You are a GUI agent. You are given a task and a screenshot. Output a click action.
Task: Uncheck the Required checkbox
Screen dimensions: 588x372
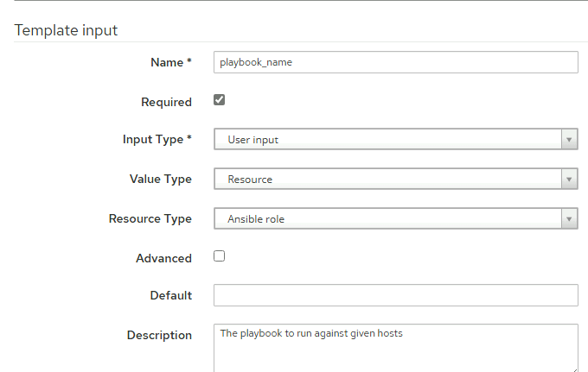click(x=219, y=100)
